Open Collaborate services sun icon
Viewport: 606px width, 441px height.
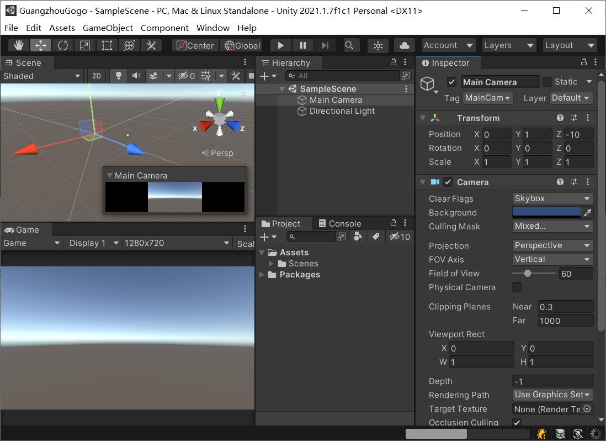[x=378, y=45]
